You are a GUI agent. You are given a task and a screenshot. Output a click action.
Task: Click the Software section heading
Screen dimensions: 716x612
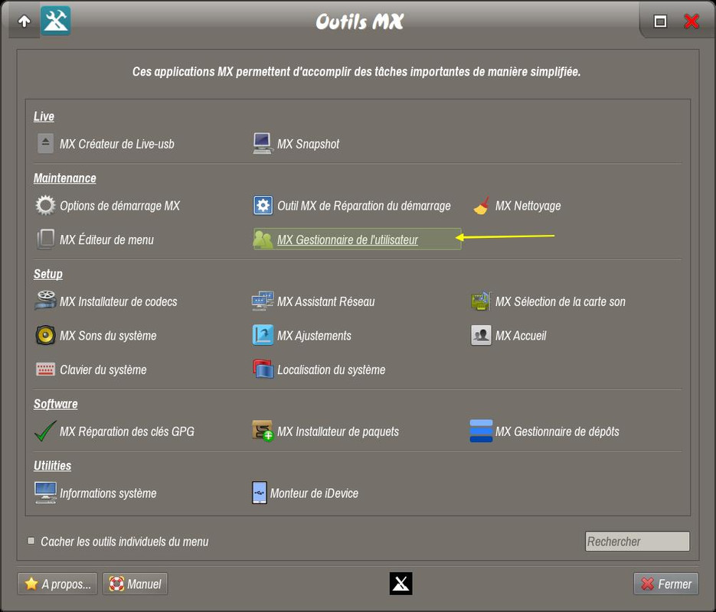pyautogui.click(x=56, y=404)
